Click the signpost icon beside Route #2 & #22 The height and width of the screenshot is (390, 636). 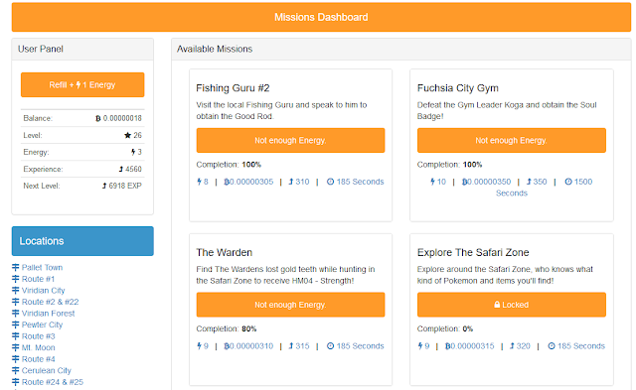point(16,302)
